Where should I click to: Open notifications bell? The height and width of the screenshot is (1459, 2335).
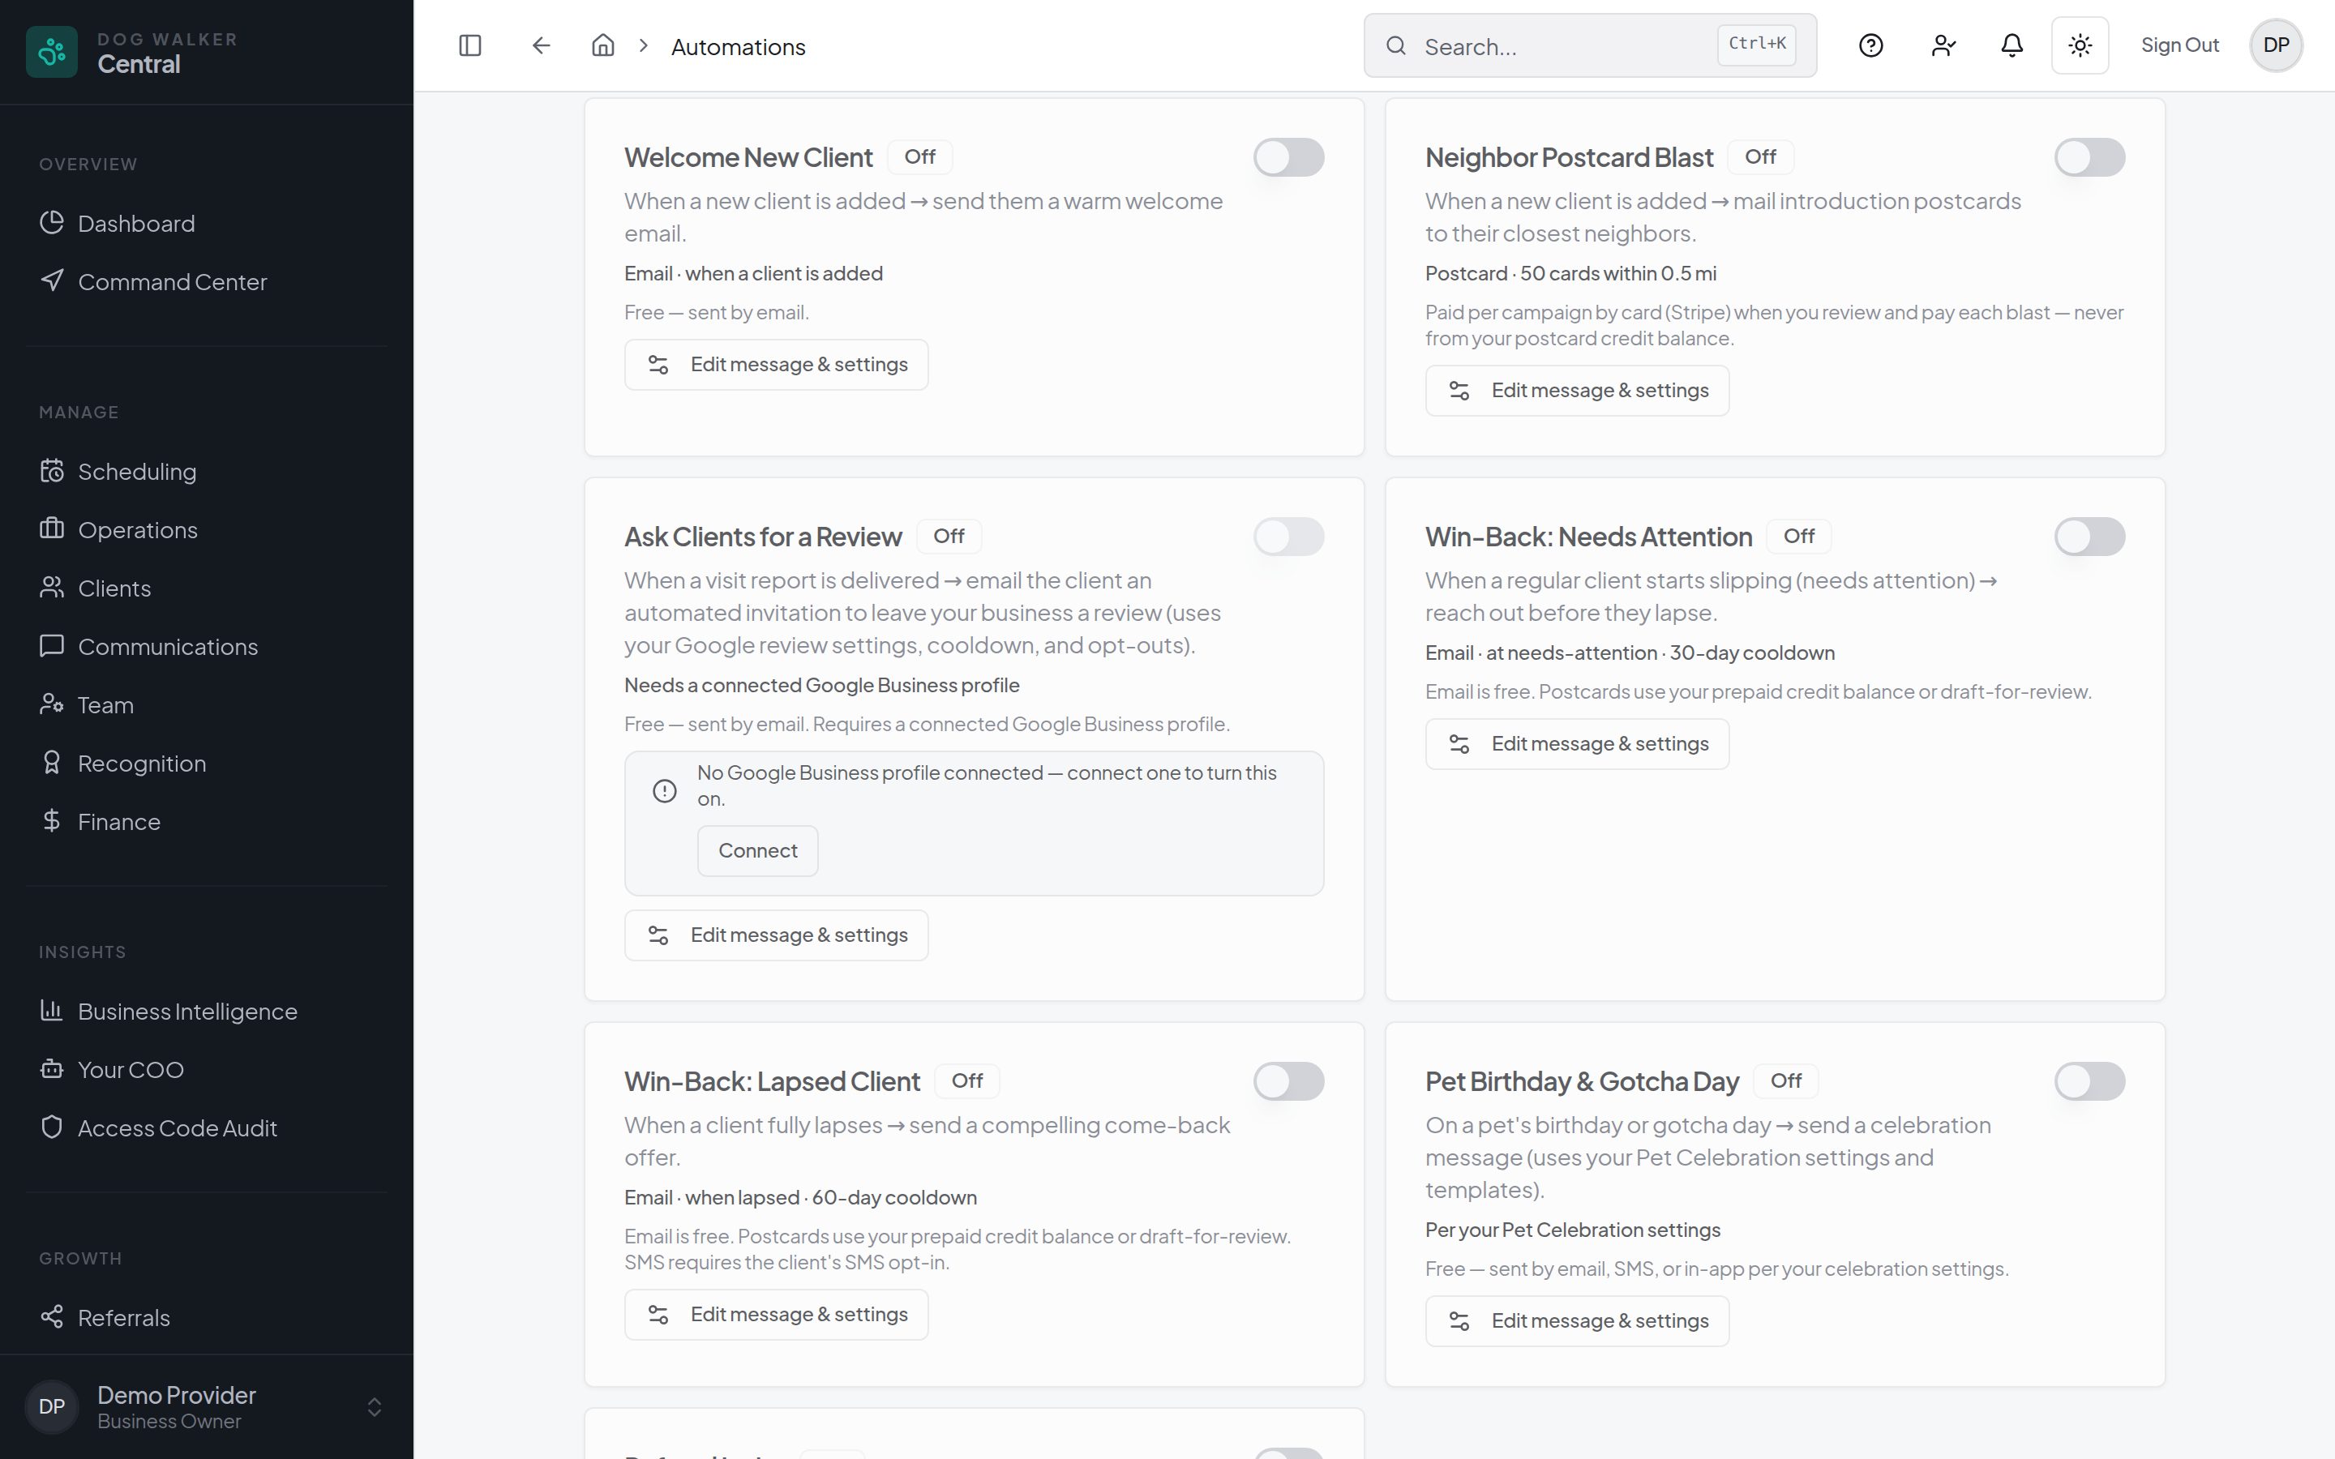[2012, 45]
